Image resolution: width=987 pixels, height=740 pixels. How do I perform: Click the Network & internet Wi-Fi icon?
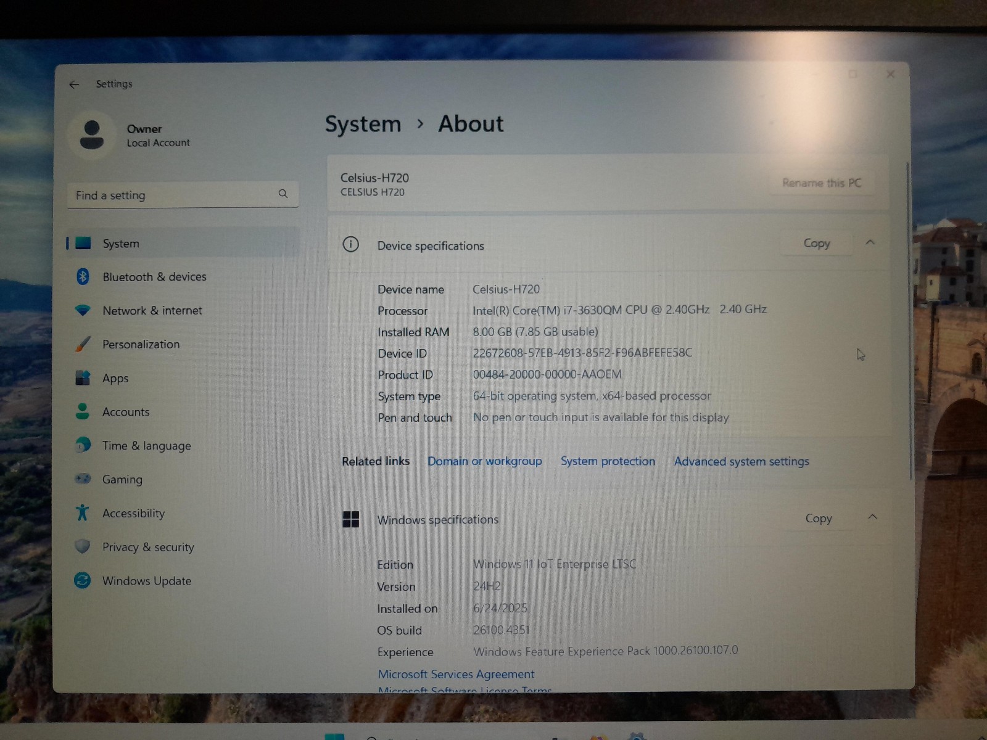83,310
